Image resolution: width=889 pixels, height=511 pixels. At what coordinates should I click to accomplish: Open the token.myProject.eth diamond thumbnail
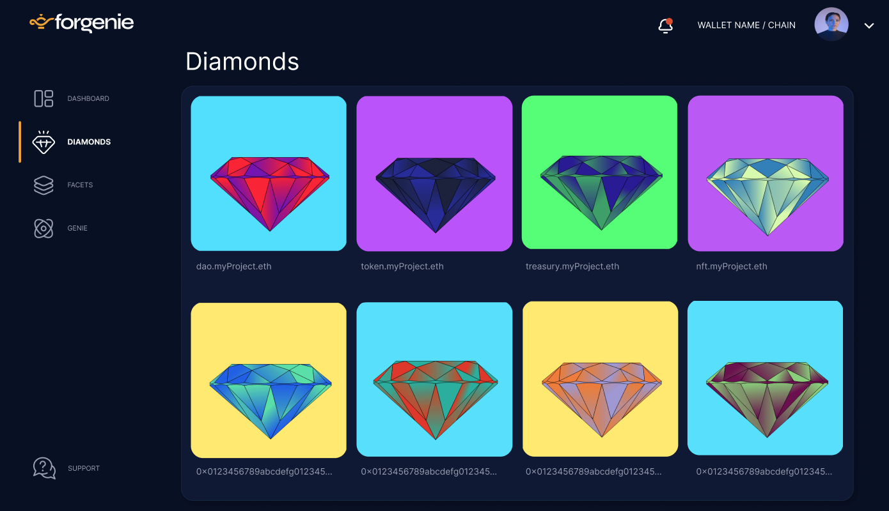(x=434, y=174)
